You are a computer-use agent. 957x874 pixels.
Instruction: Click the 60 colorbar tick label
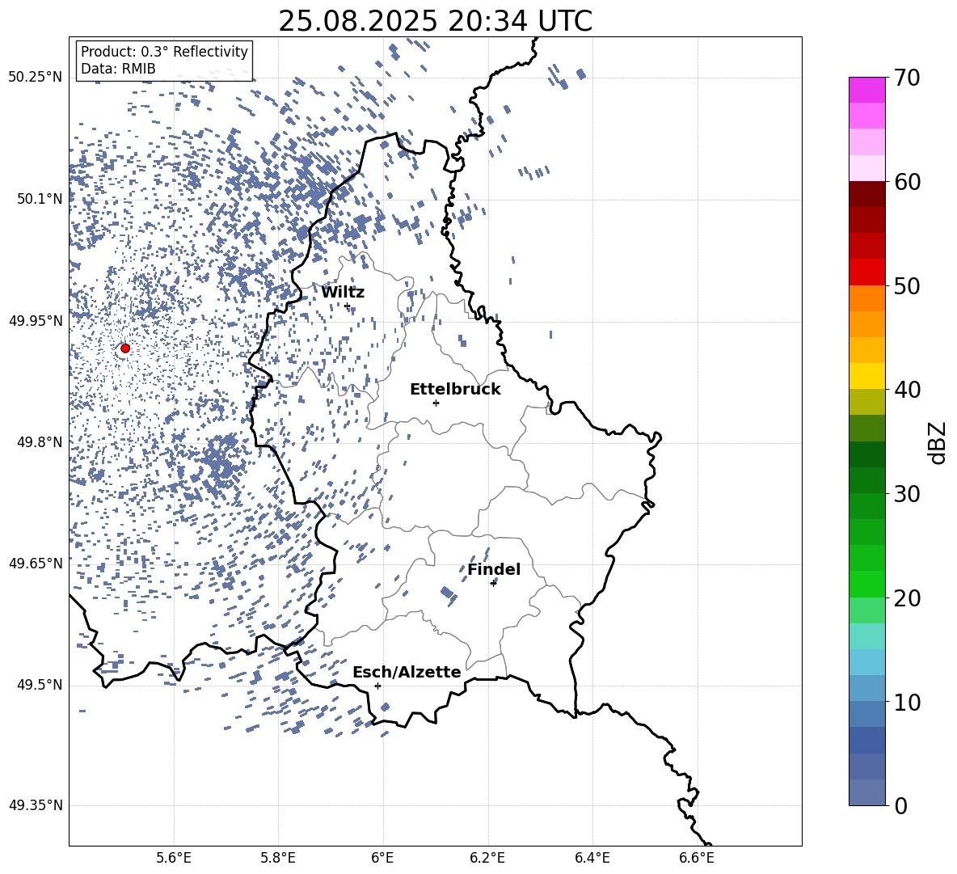pos(908,182)
